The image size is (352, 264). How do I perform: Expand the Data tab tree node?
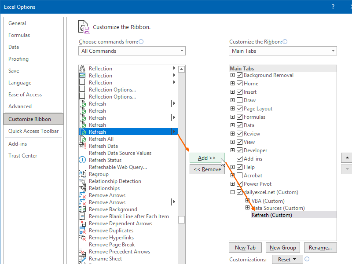click(x=233, y=125)
